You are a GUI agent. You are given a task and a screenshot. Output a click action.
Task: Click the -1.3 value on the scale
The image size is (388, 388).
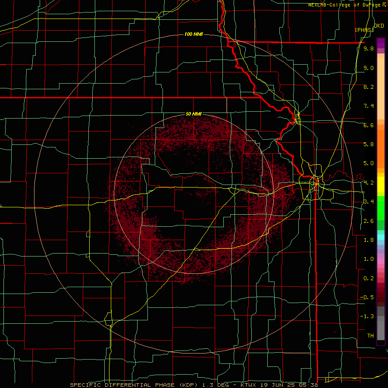click(367, 316)
